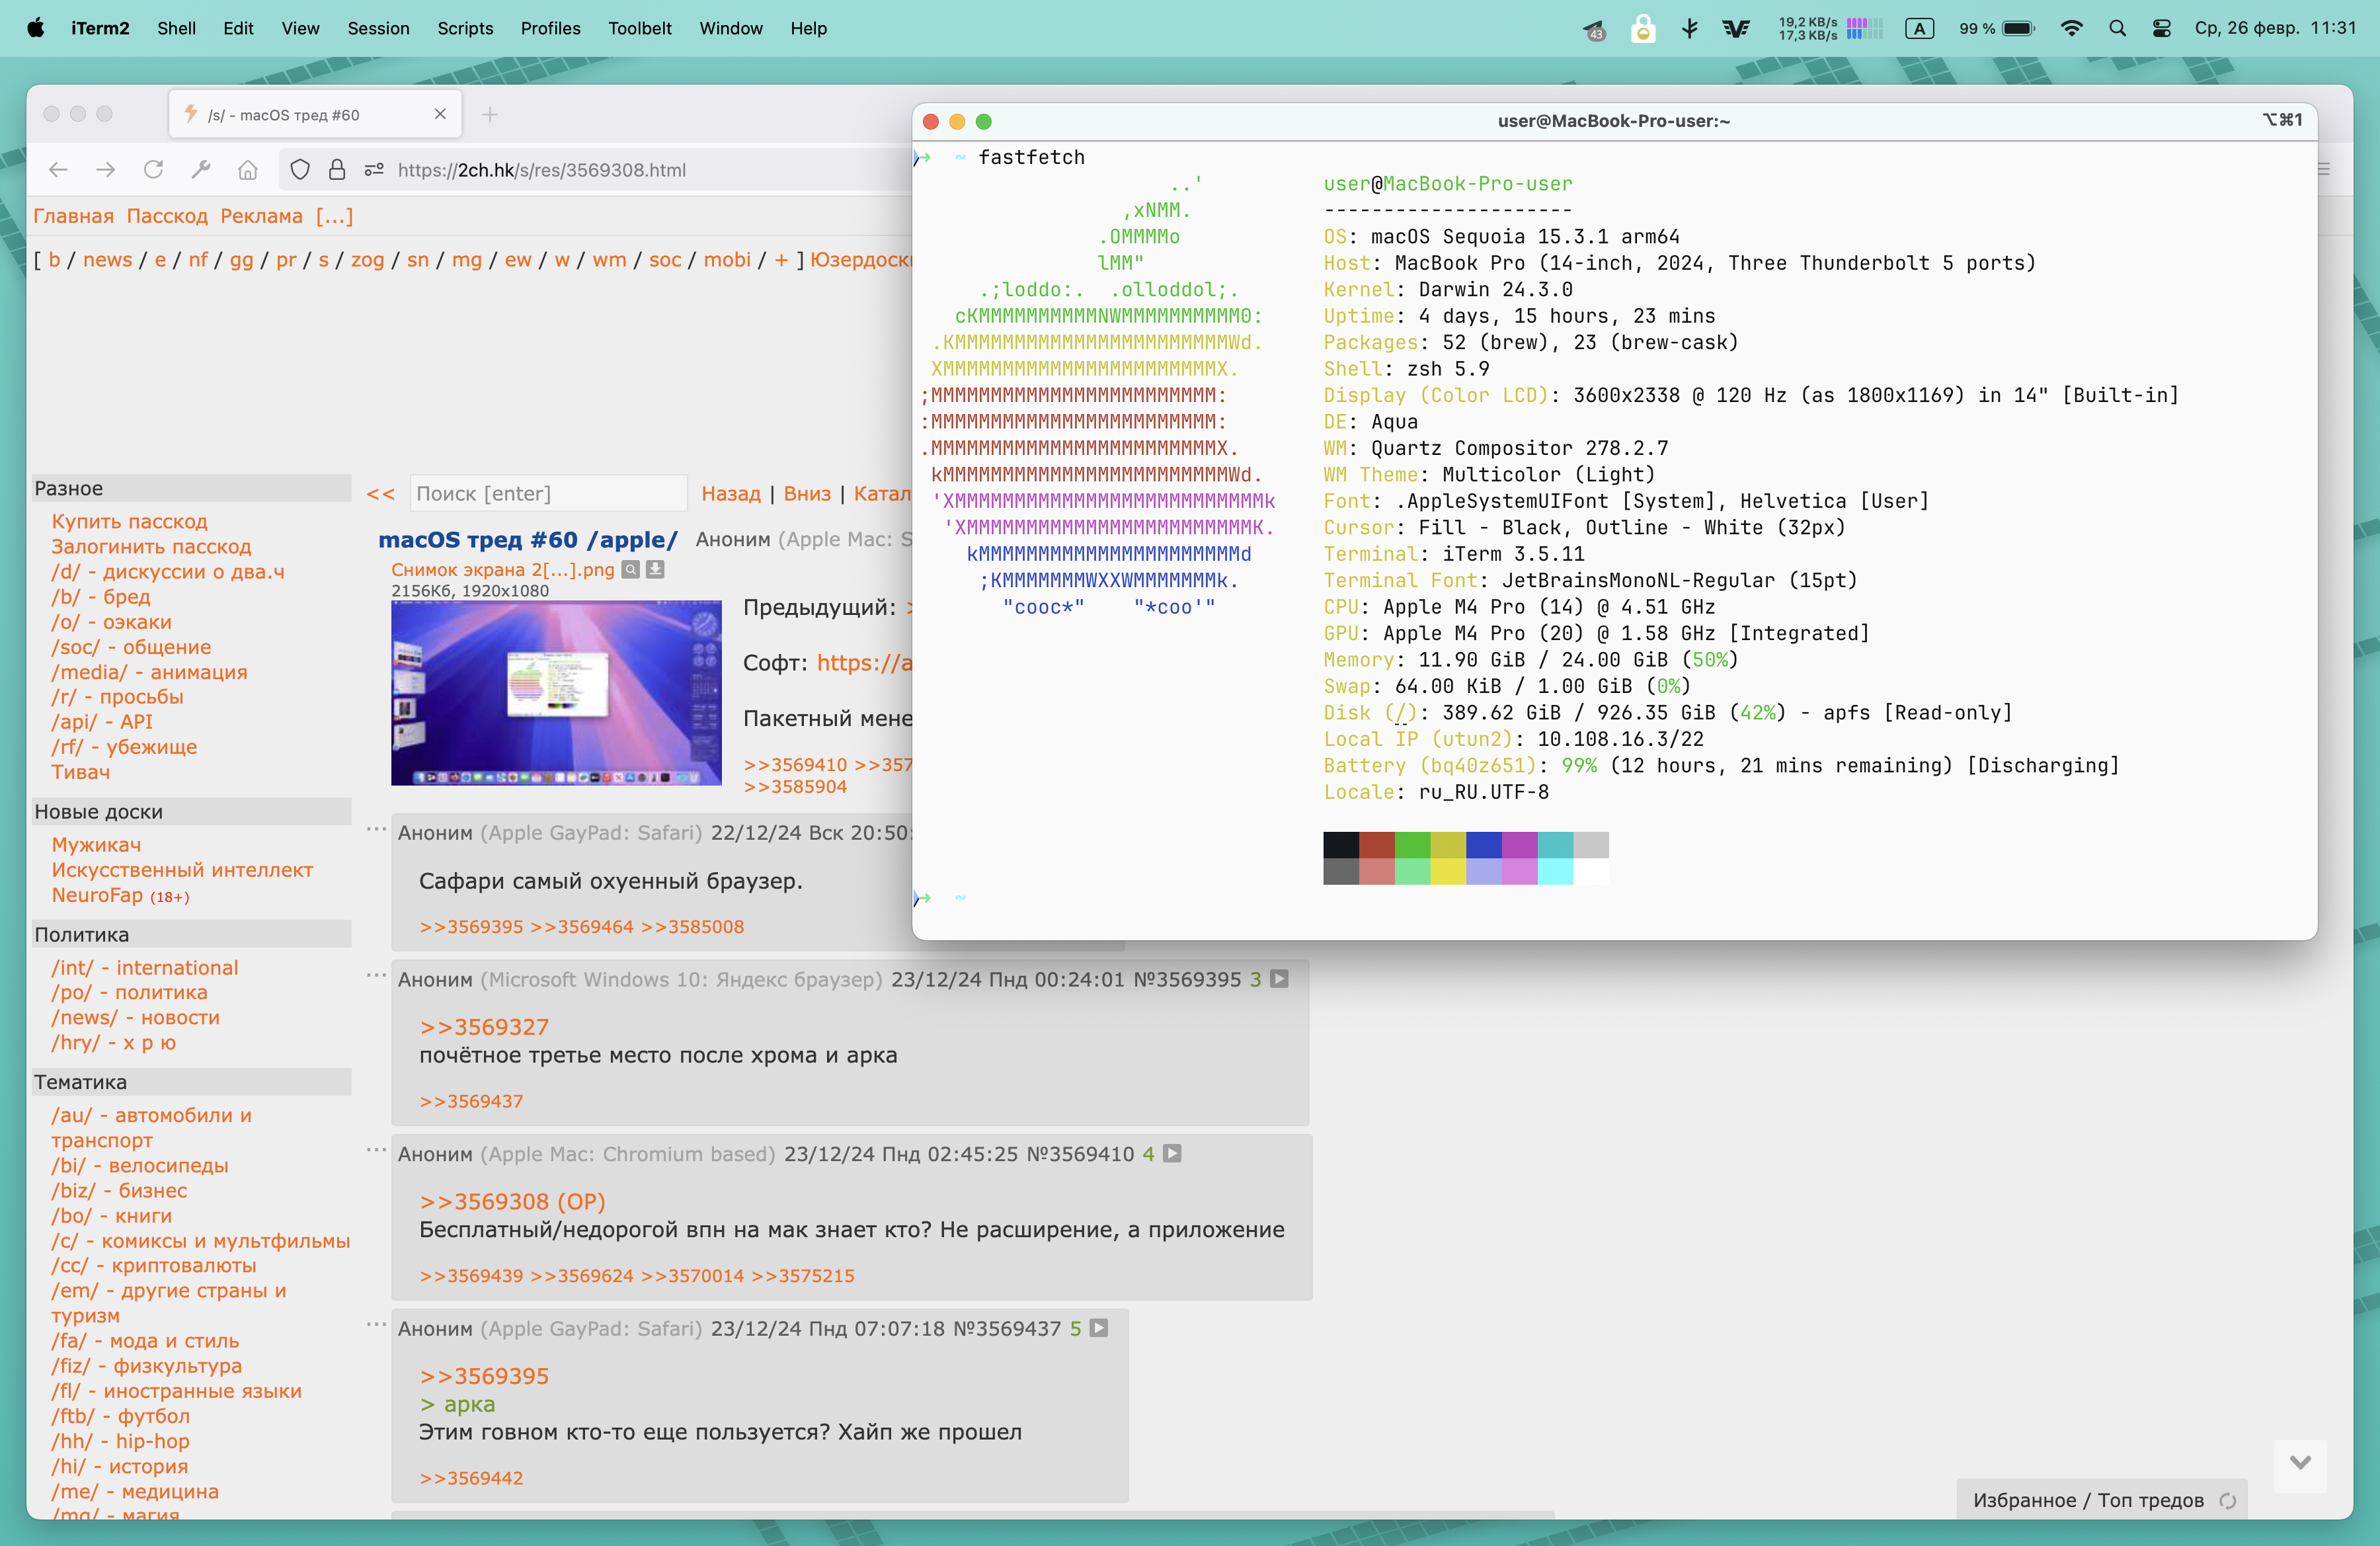Click the download icon beside filename
The image size is (2380, 1546).
pos(655,569)
